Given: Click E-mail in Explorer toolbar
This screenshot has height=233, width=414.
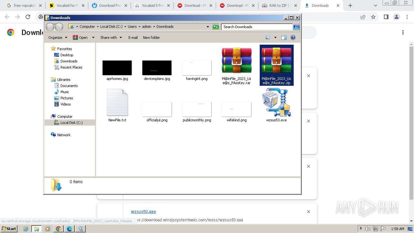Looking at the screenshot, I should click(x=133, y=38).
